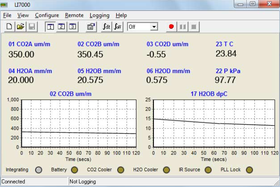Image resolution: width=280 pixels, height=187 pixels.
Task: Click the 350.00 CO2A value
Action: pyautogui.click(x=21, y=54)
